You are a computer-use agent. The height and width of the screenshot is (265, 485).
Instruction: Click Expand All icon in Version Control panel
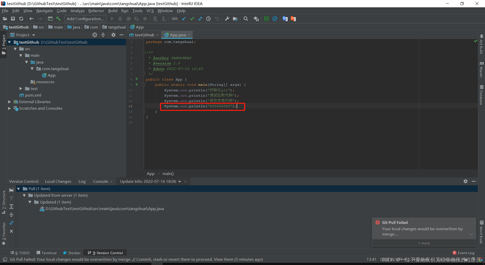click(x=11, y=207)
